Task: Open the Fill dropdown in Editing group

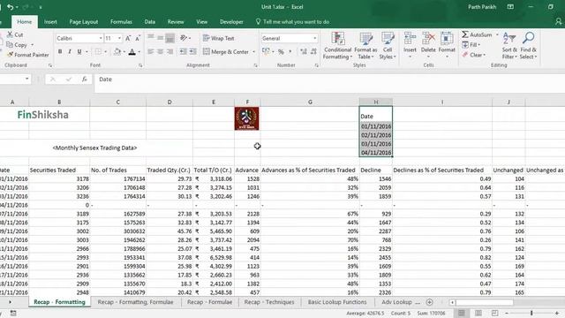Action: click(x=471, y=45)
